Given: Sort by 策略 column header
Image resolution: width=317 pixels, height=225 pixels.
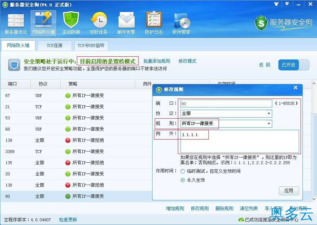Looking at the screenshot, I should (x=98, y=84).
